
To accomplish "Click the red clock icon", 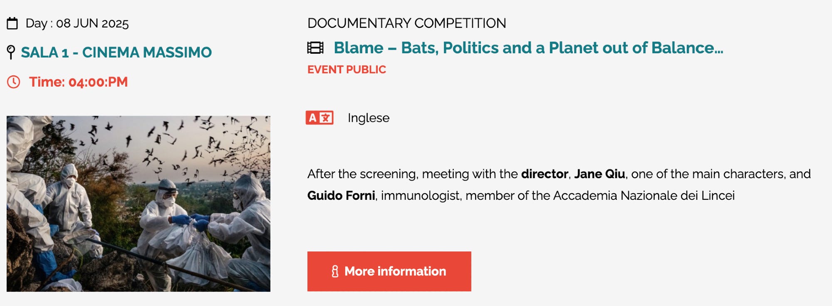I will [13, 82].
